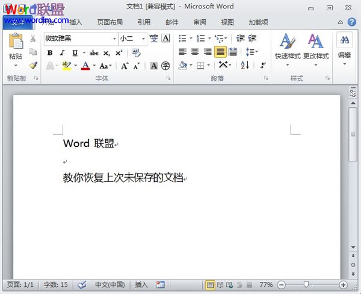Insert enclosed character (字) icon
The image size is (361, 294).
tap(165, 66)
